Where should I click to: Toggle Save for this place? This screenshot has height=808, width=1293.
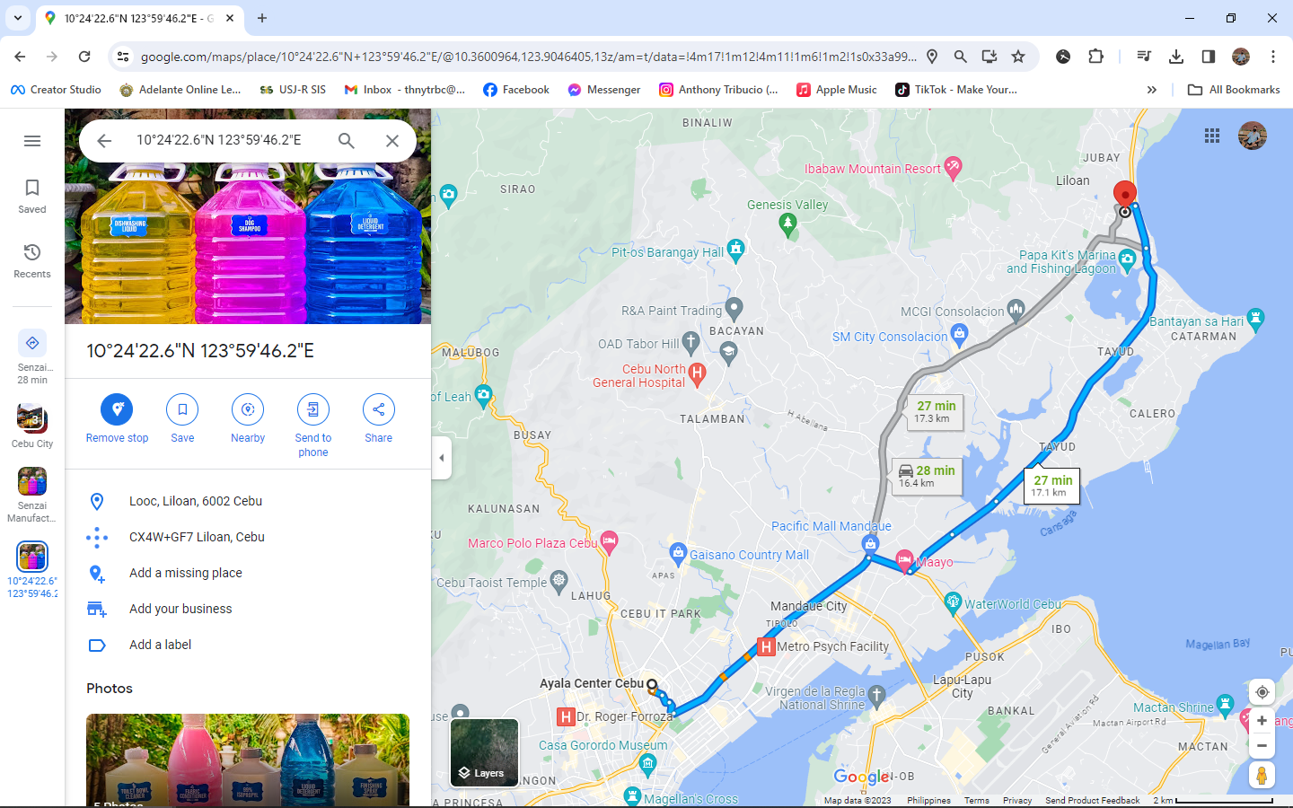182,409
